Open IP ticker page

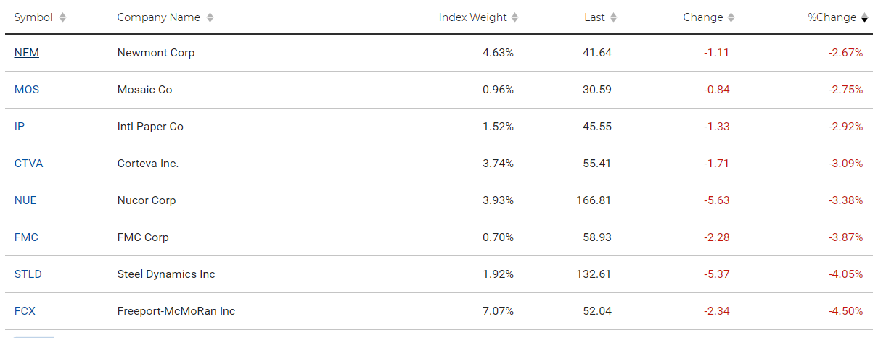pyautogui.click(x=20, y=127)
